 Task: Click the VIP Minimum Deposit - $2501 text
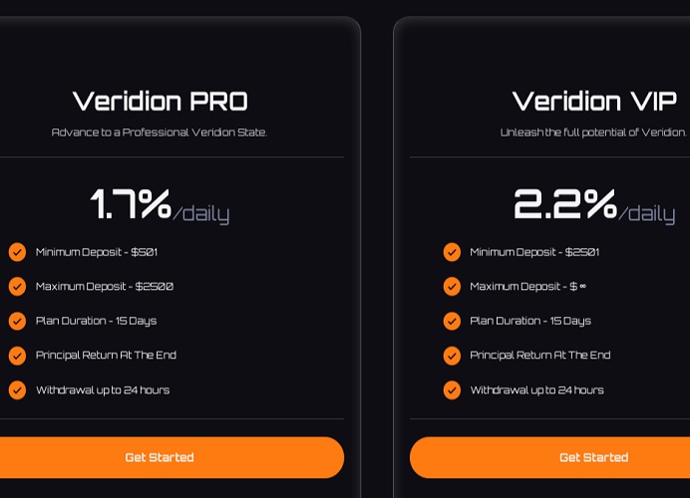[x=534, y=252]
